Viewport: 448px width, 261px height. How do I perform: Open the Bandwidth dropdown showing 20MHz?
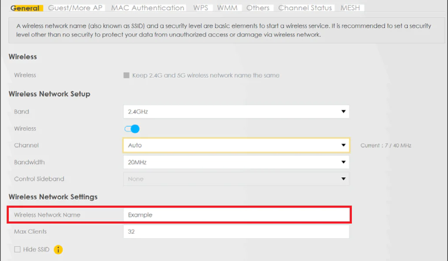(236, 162)
